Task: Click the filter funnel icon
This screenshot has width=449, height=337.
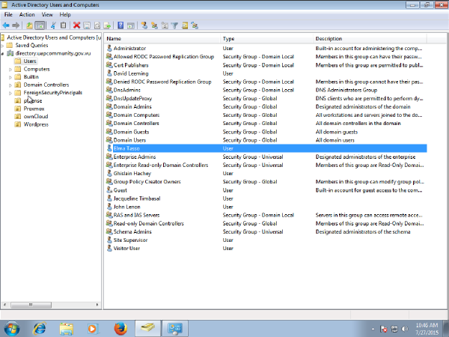Action: pos(174,25)
